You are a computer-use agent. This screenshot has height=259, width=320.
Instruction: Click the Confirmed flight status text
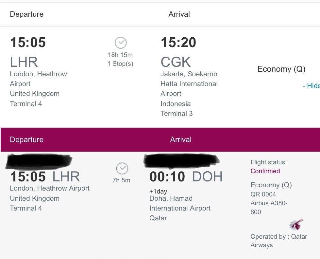[x=265, y=171]
